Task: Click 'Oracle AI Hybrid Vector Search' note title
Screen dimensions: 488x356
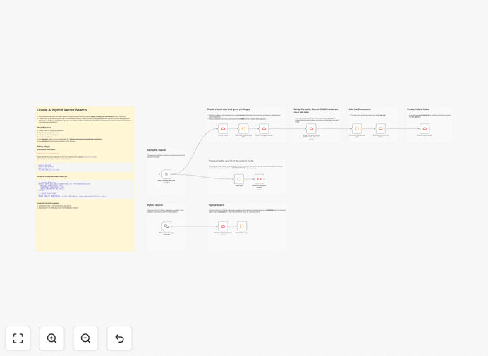Action: pyautogui.click(x=61, y=110)
